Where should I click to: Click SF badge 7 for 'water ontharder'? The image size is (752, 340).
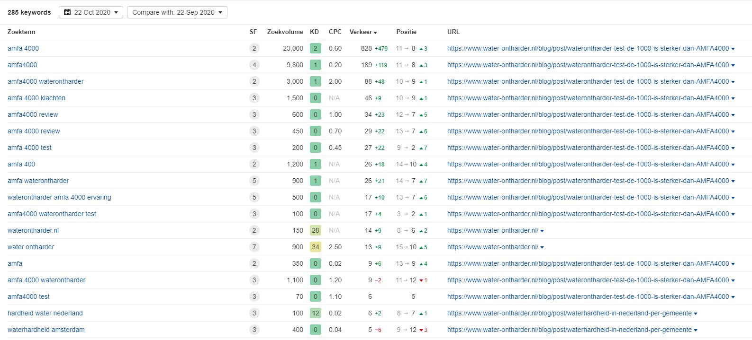tap(254, 247)
